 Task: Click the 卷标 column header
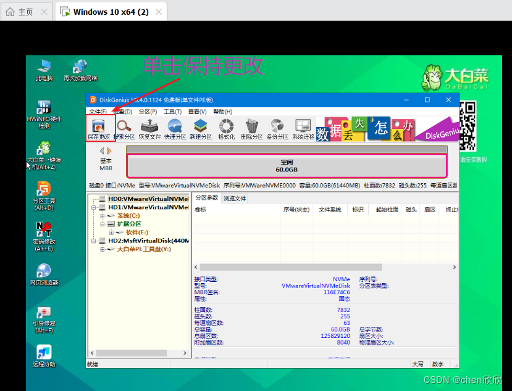[236, 210]
